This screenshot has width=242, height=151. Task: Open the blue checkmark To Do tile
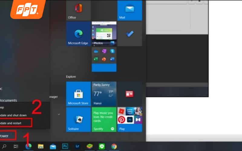130,34
